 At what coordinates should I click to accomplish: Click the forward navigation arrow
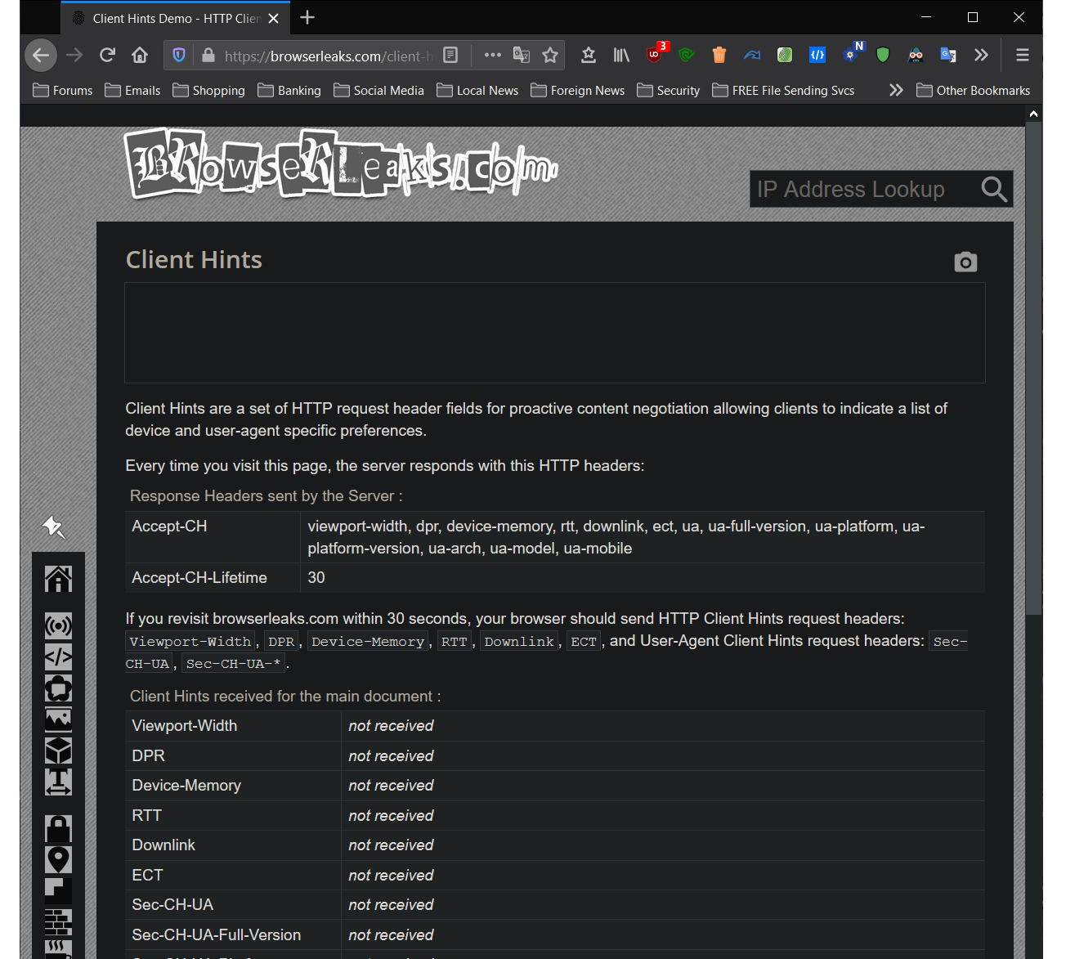74,56
